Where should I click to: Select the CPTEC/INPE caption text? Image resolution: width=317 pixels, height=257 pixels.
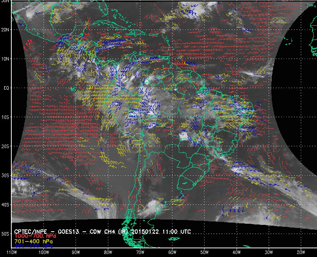click(x=31, y=232)
